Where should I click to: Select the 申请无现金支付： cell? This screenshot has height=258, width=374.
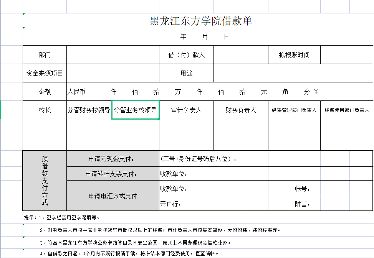(113, 159)
